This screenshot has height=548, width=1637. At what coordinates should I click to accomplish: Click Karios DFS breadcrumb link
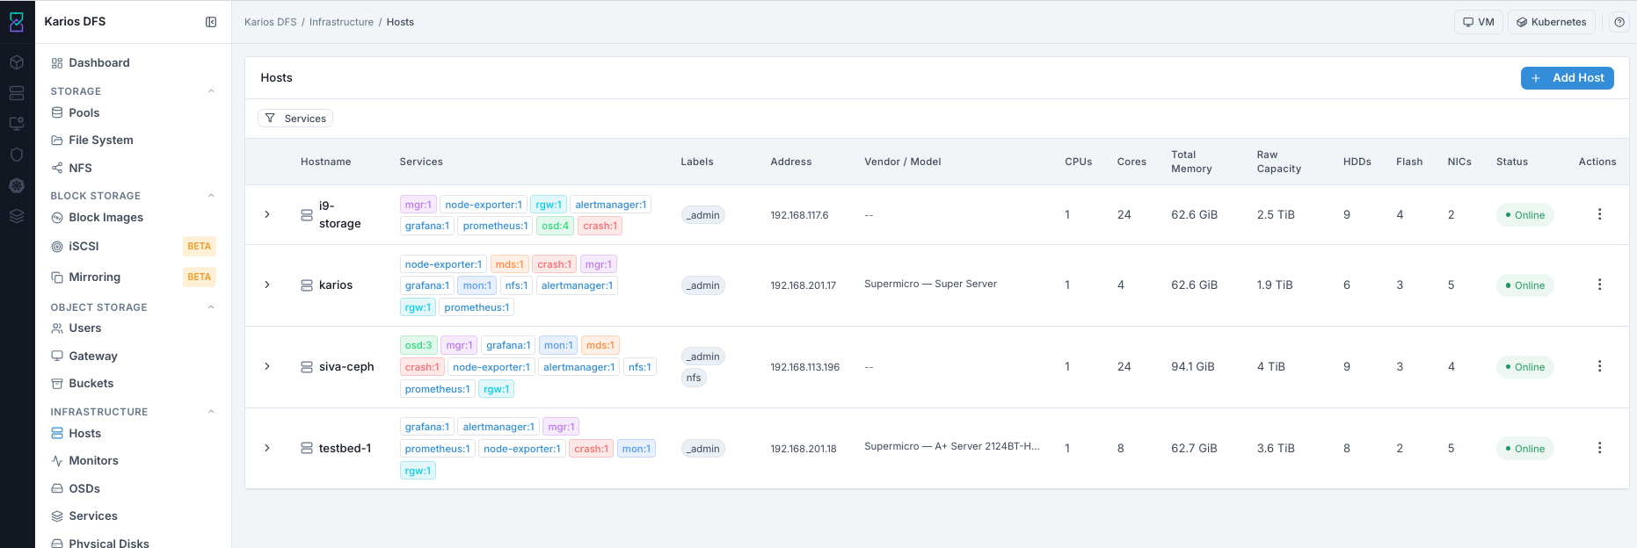[270, 22]
